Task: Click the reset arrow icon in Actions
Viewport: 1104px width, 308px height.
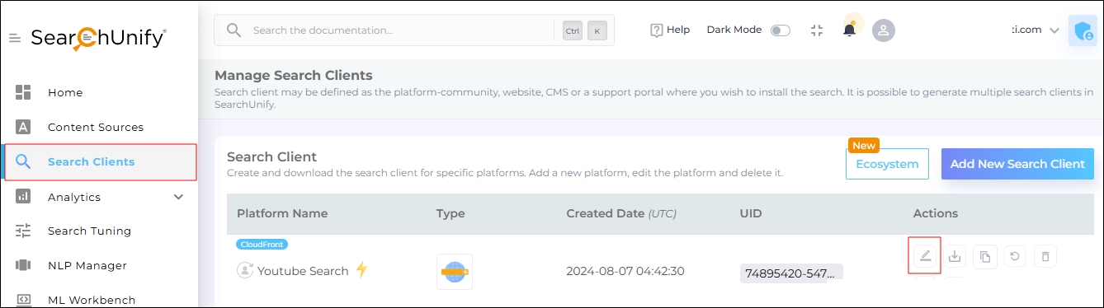Action: click(x=1015, y=256)
